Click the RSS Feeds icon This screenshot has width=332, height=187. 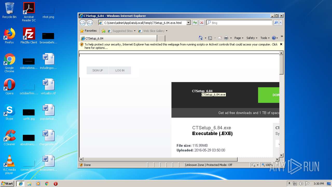point(210,38)
